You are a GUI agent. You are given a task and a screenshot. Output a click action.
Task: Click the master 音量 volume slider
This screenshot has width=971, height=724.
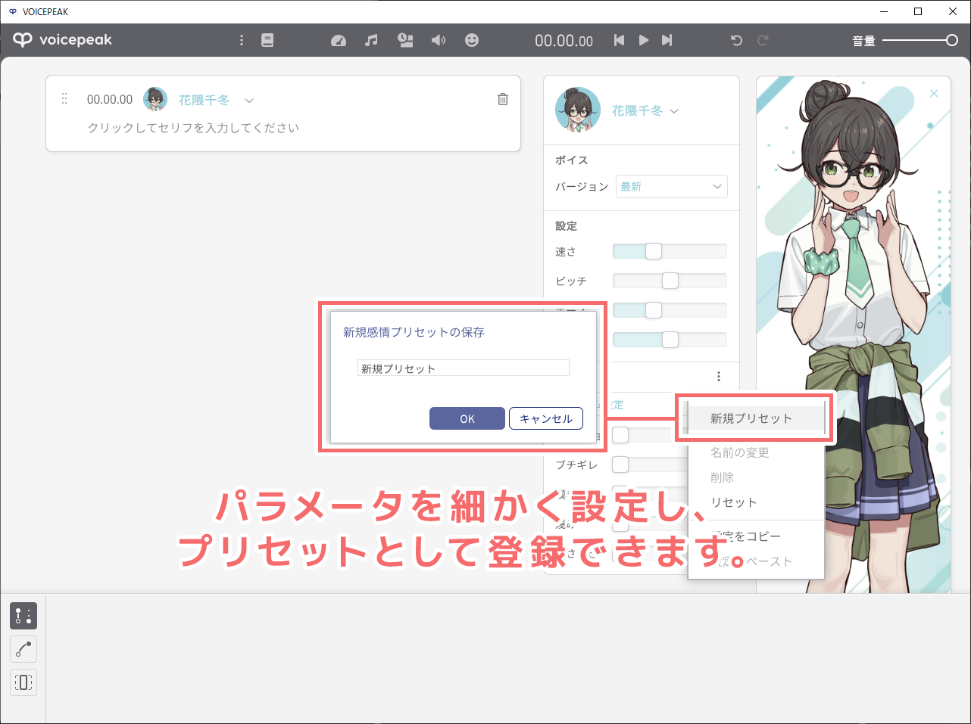coord(920,41)
